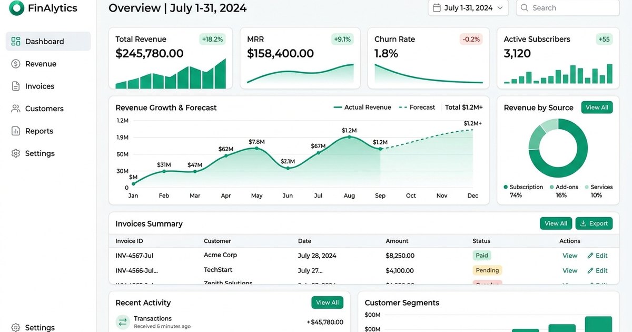The width and height of the screenshot is (632, 332).
Task: View invoice INV-4567-Jul
Action: pos(570,256)
